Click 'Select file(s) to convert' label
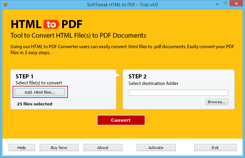The image size is (245, 158). click(39, 83)
